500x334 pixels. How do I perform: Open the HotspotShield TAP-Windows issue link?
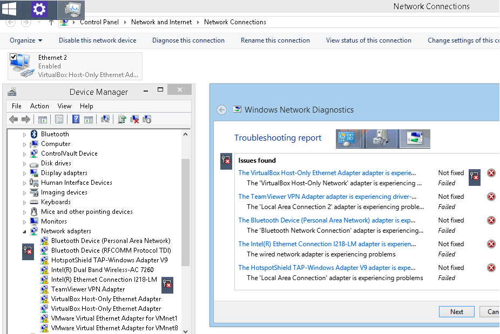click(x=327, y=268)
